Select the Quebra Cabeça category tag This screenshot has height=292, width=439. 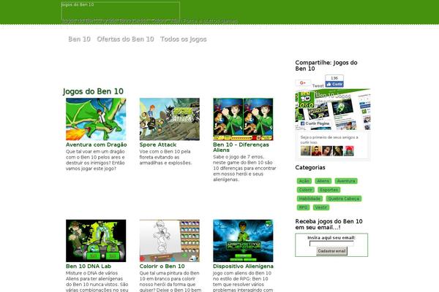click(344, 199)
